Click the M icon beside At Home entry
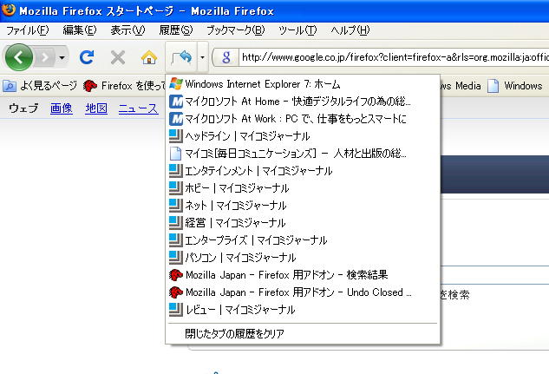The height and width of the screenshot is (374, 549). click(176, 102)
